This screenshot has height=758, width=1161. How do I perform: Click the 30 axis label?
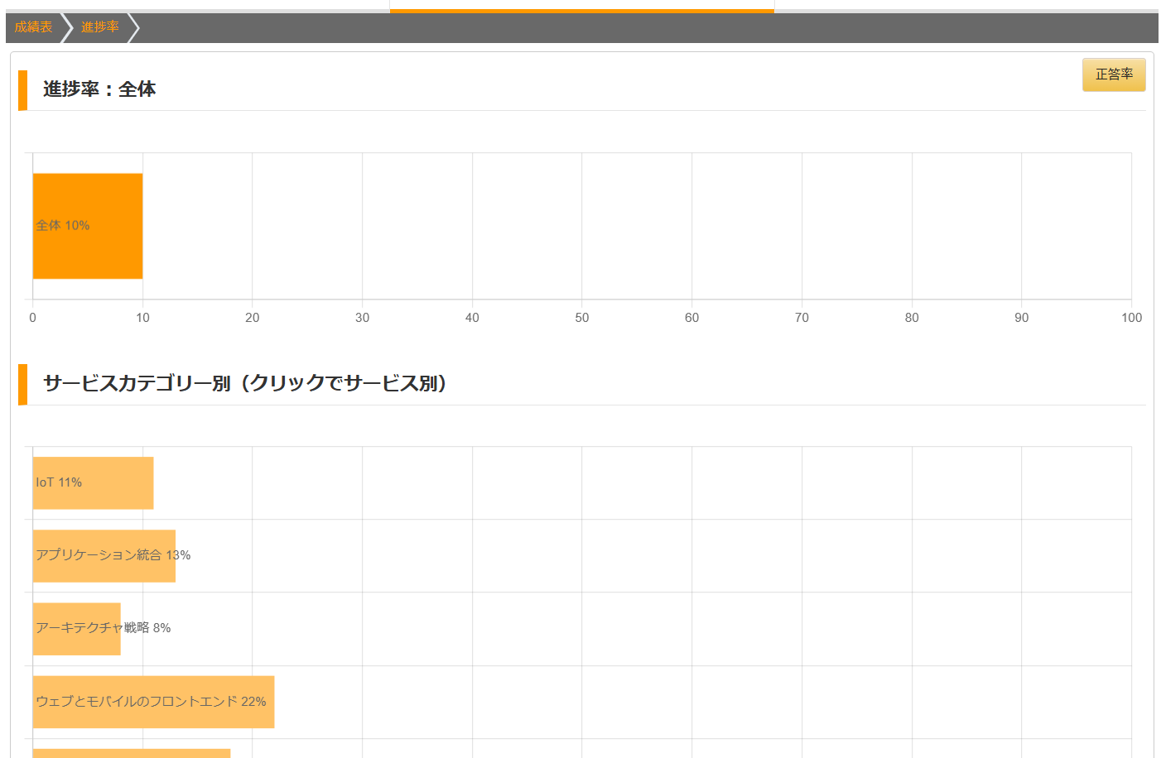point(362,318)
